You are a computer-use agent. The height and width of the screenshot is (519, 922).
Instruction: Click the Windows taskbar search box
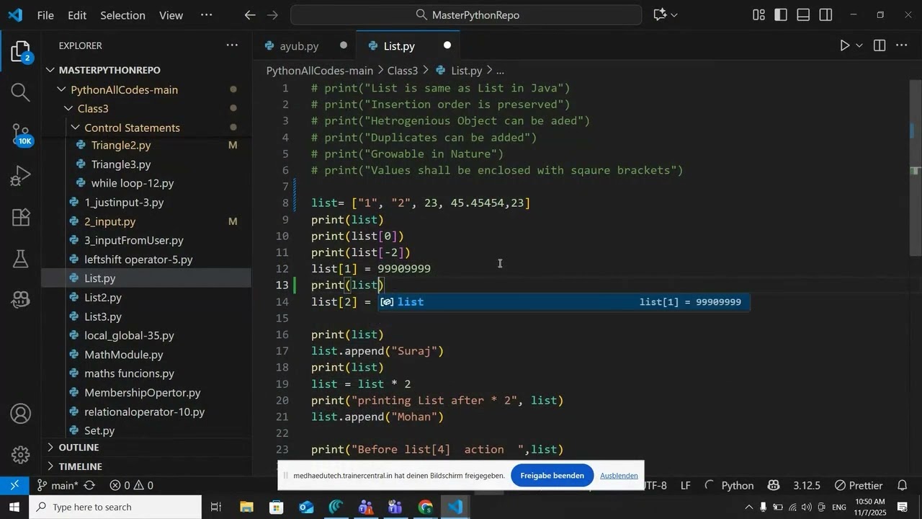tap(115, 507)
